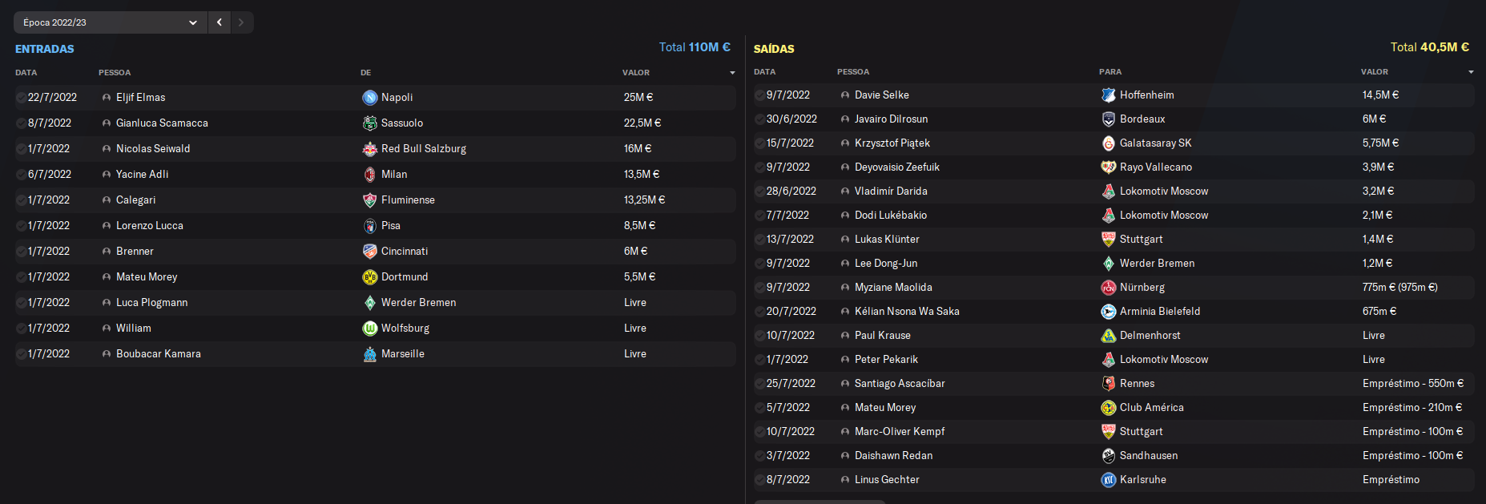Open the Época 2022/23 season dropdown
The image size is (1486, 504).
click(x=110, y=22)
